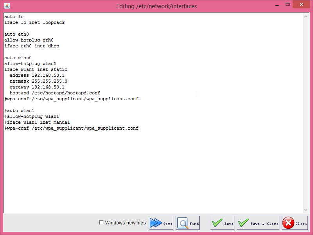Click the red X icon inside Close button
The height and width of the screenshot is (235, 313).
[x=288, y=223]
